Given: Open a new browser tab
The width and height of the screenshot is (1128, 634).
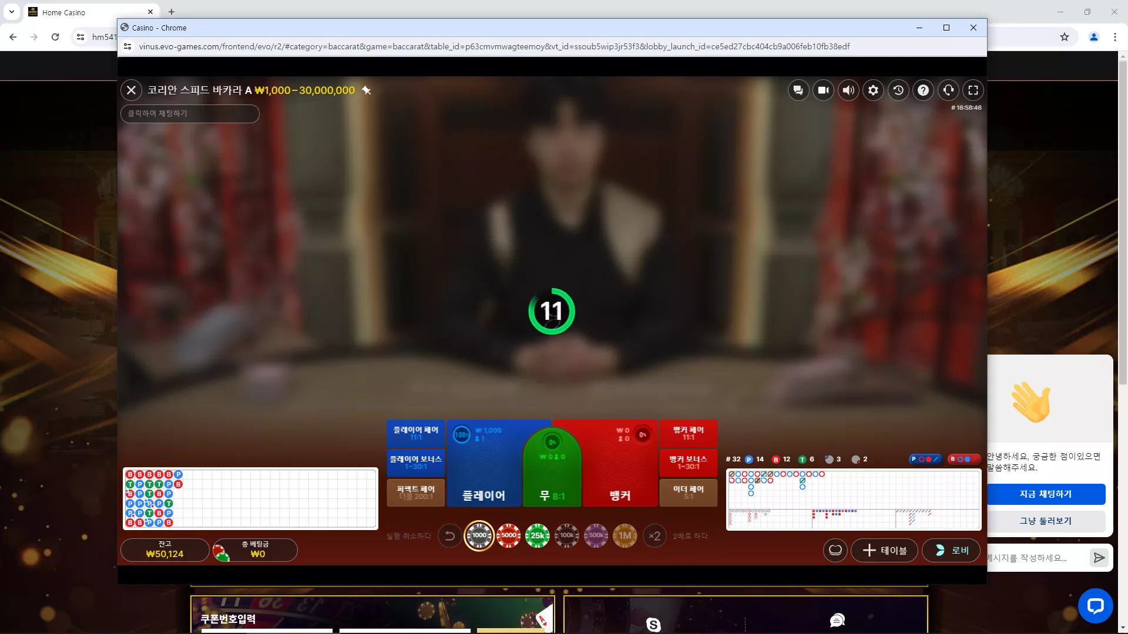Looking at the screenshot, I should point(172,12).
